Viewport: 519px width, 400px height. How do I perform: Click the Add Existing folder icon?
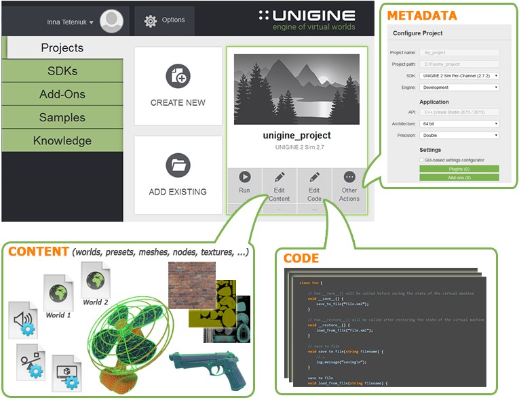(x=178, y=165)
